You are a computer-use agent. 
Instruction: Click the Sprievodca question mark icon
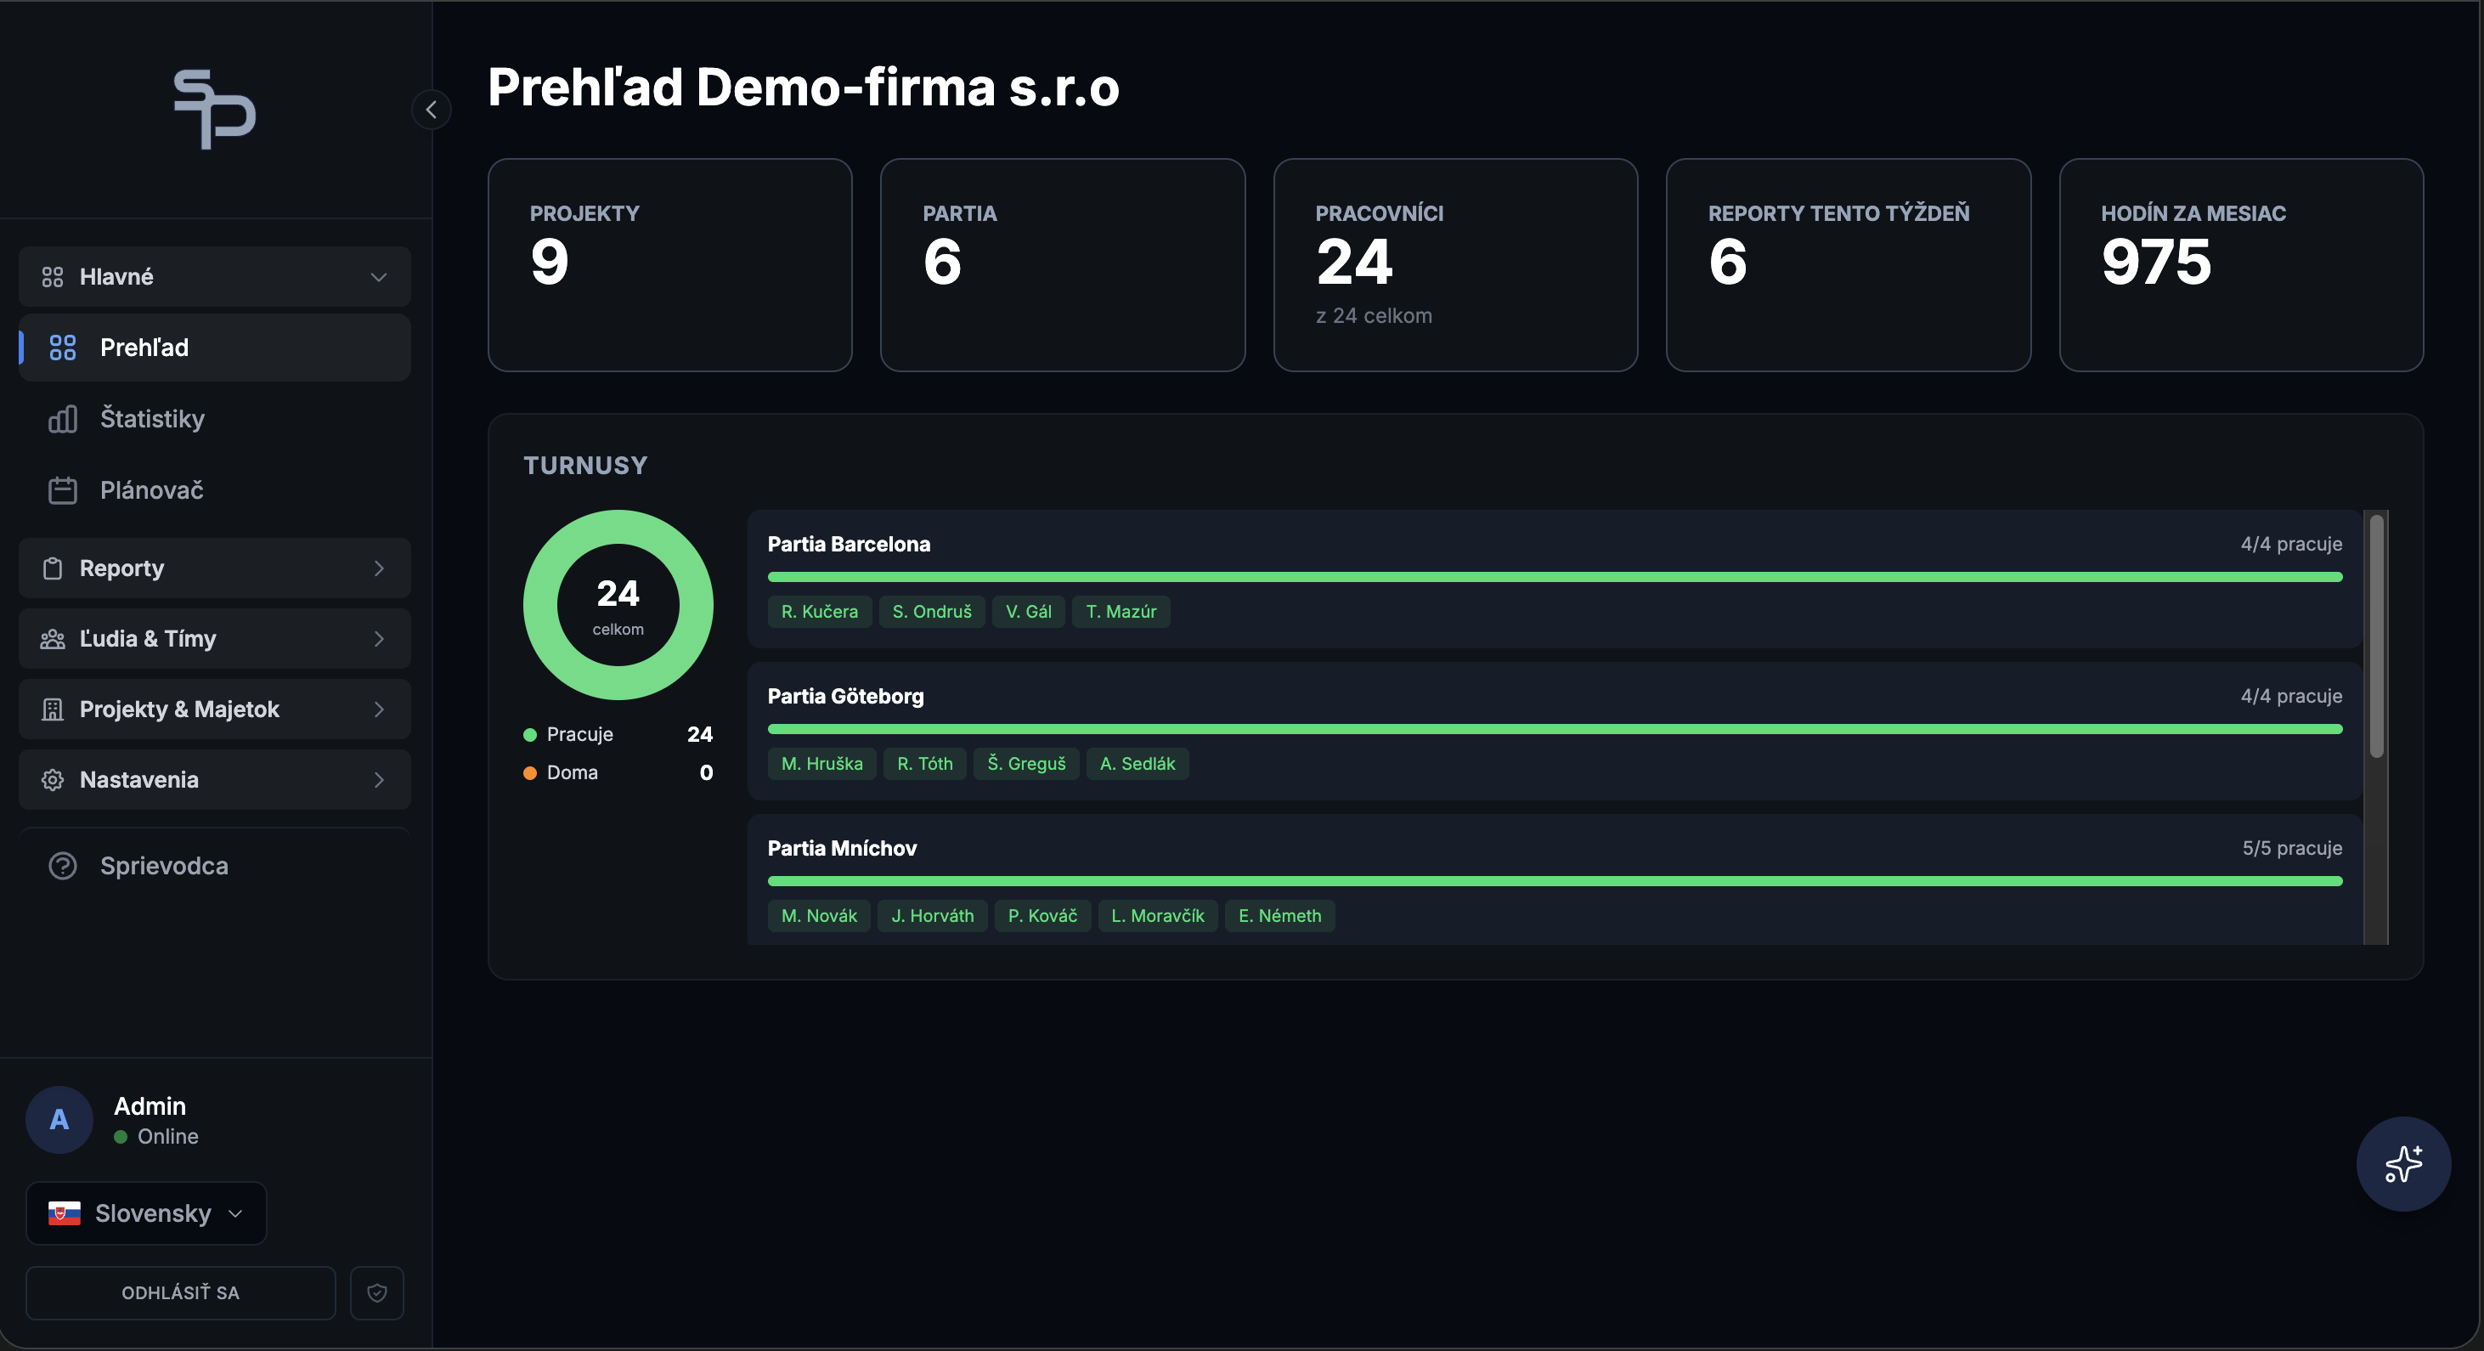tap(63, 866)
